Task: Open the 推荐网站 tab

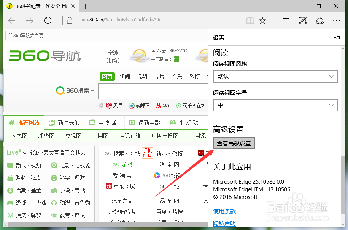Action: (x=24, y=122)
